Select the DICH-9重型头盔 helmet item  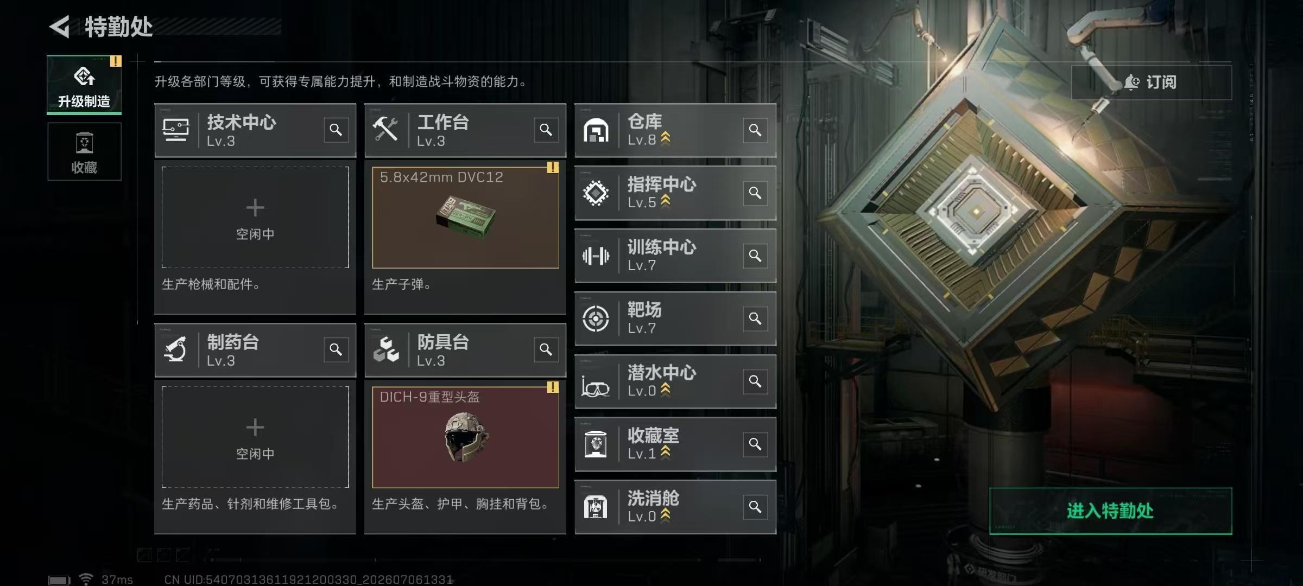click(465, 437)
